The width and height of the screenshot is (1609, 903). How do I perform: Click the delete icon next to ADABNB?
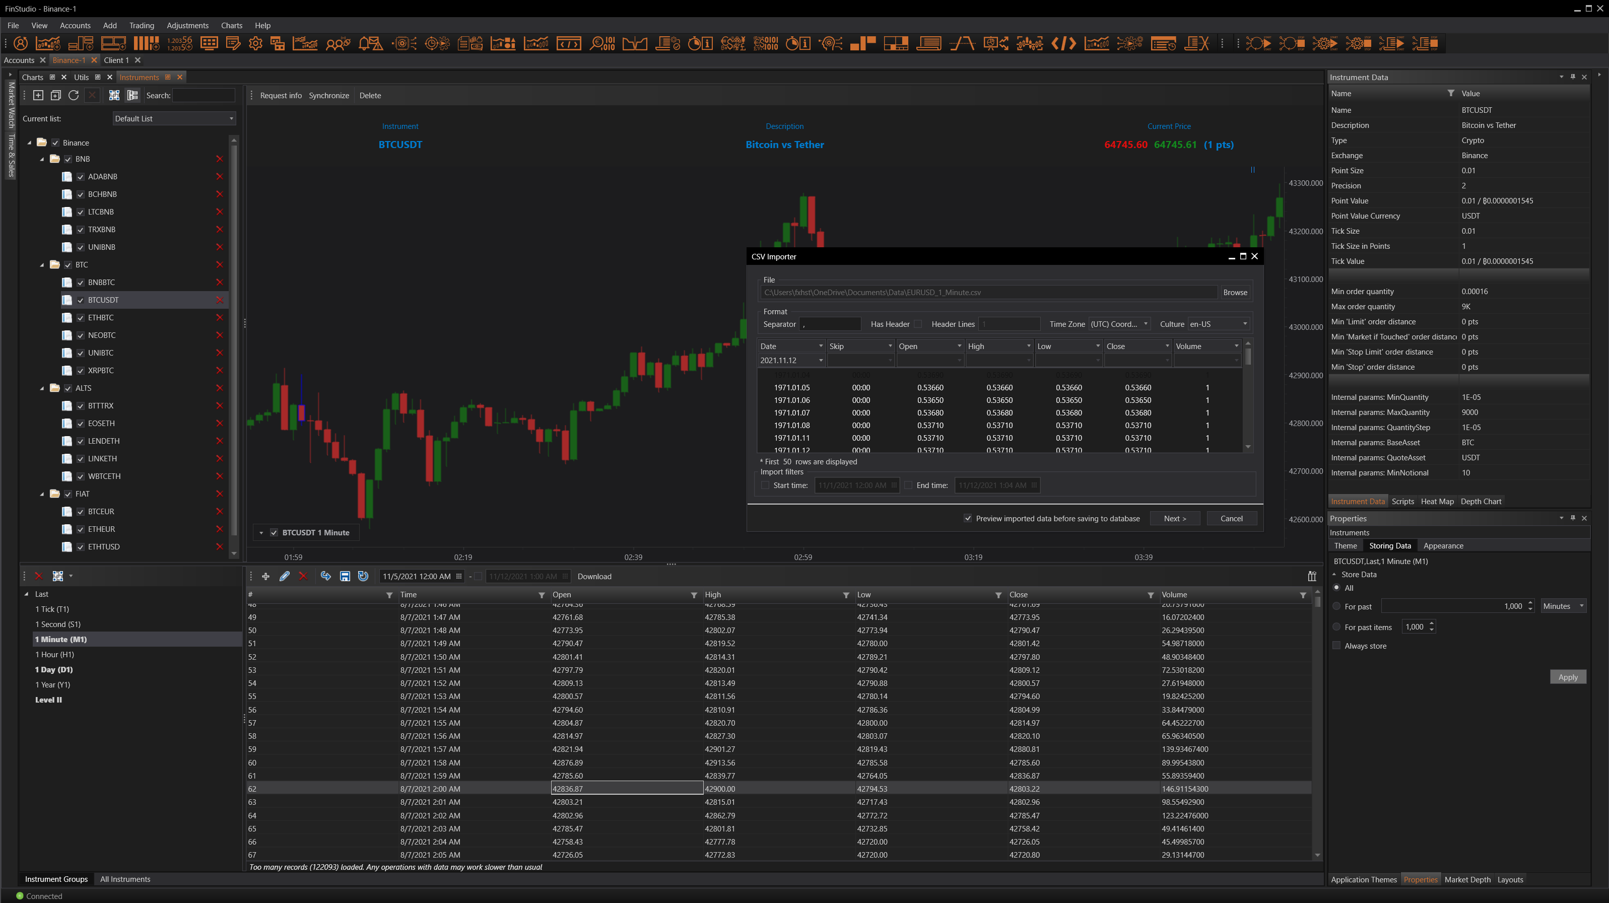click(x=219, y=177)
